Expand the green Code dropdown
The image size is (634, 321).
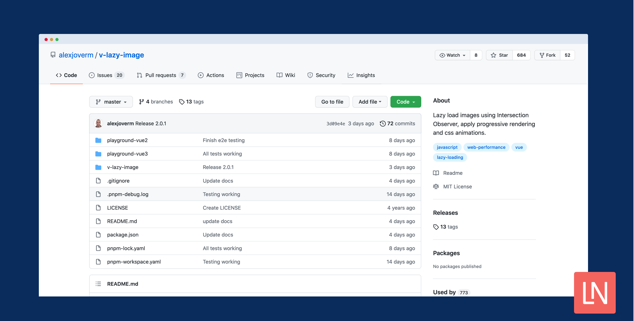click(x=406, y=102)
